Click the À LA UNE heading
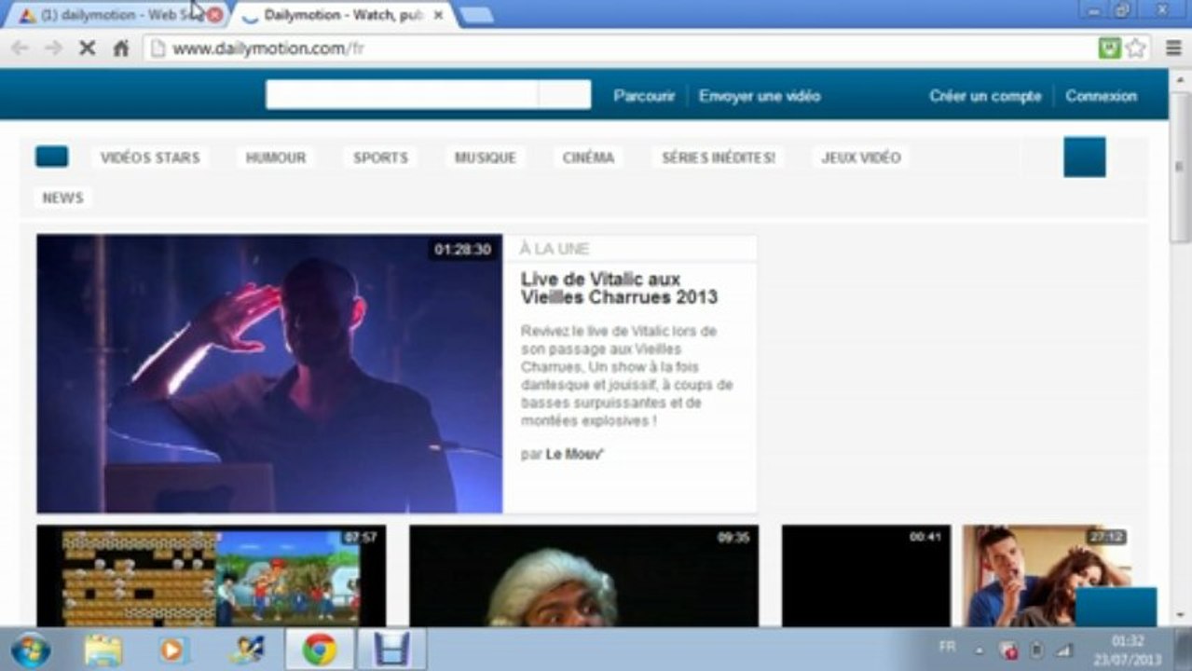The width and height of the screenshot is (1192, 671). coord(555,249)
